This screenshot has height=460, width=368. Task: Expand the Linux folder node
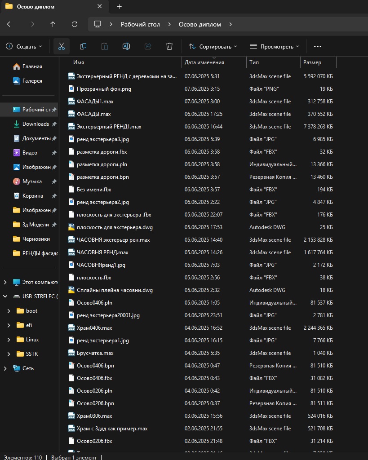tap(9, 340)
